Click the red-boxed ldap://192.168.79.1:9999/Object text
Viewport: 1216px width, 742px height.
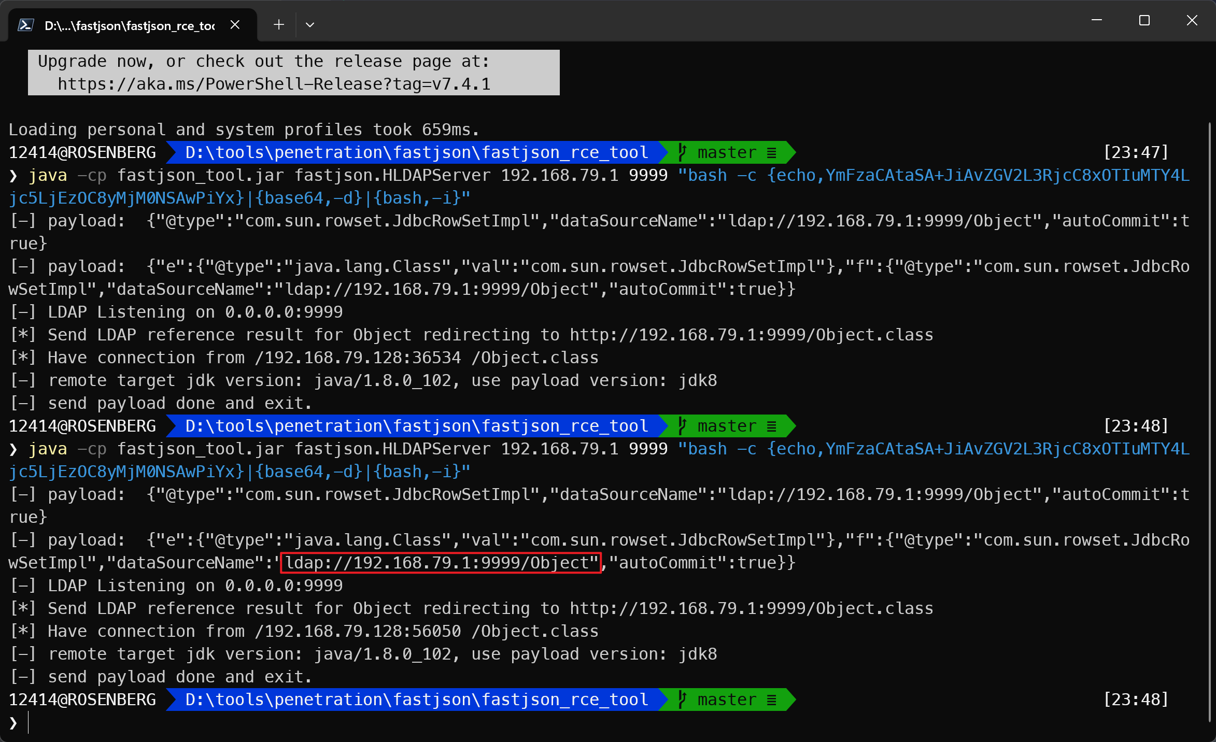[441, 563]
